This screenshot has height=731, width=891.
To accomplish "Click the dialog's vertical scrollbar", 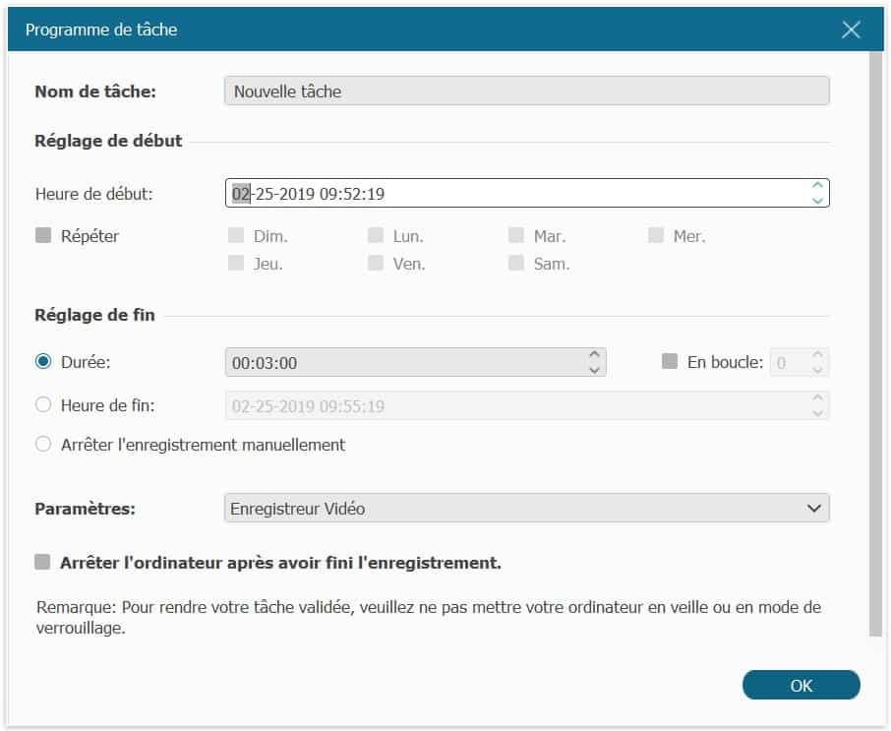I will click(874, 344).
